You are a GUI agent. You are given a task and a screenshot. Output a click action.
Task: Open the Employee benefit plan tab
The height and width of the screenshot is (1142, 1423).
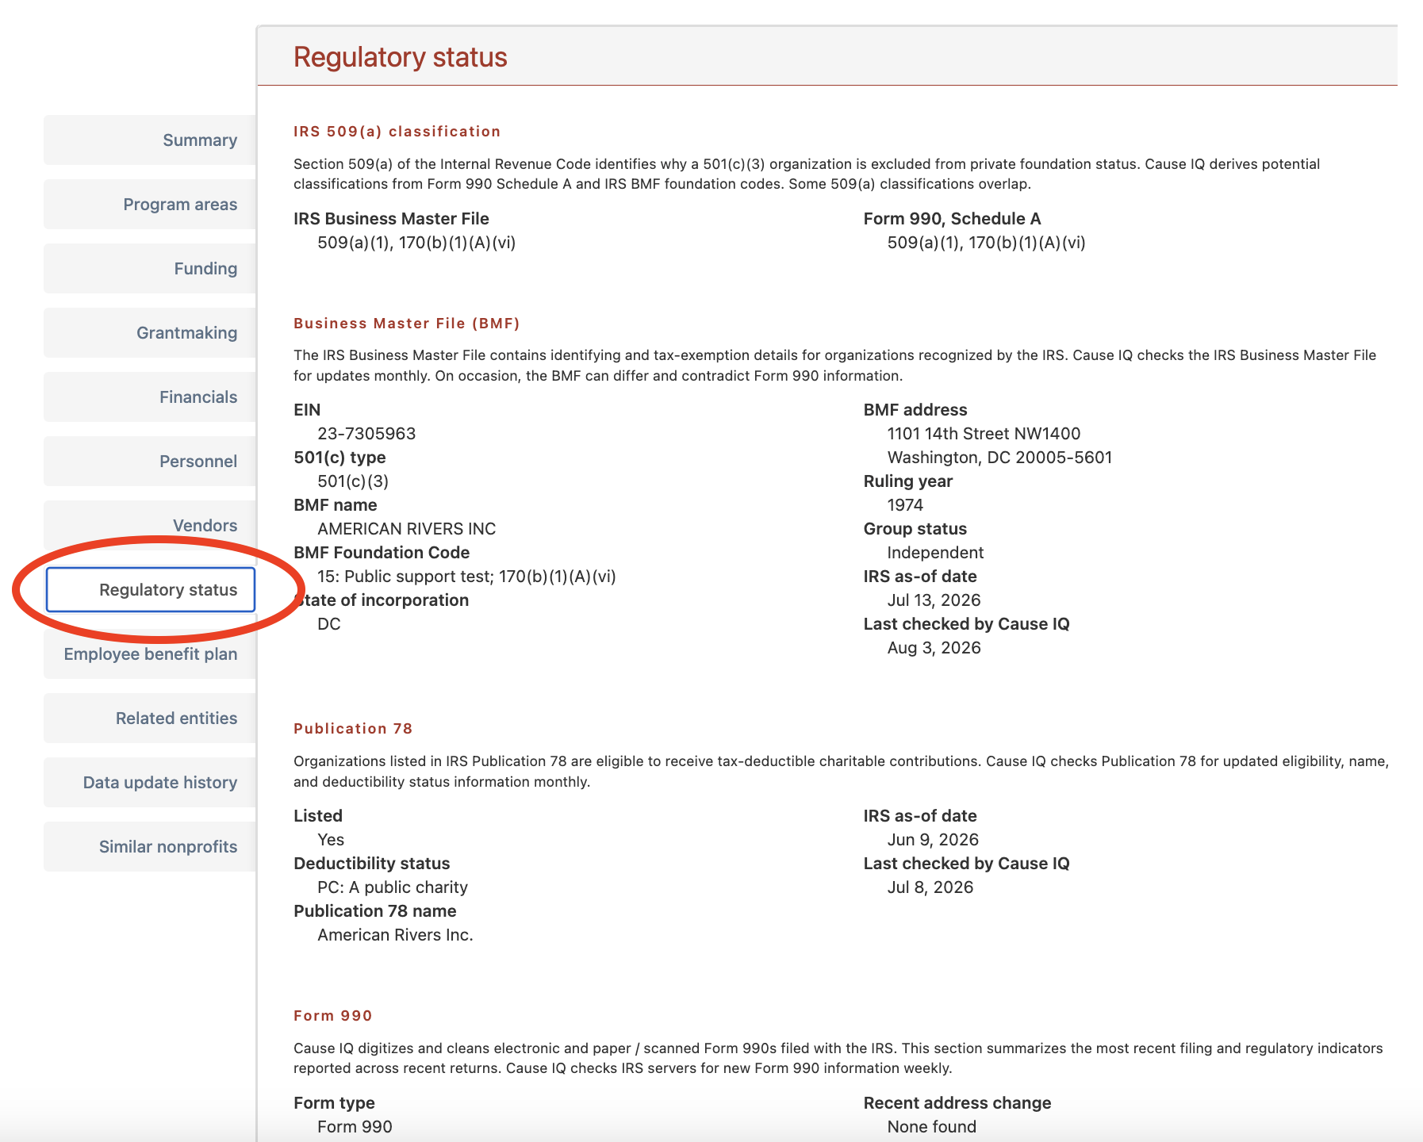pyautogui.click(x=150, y=654)
